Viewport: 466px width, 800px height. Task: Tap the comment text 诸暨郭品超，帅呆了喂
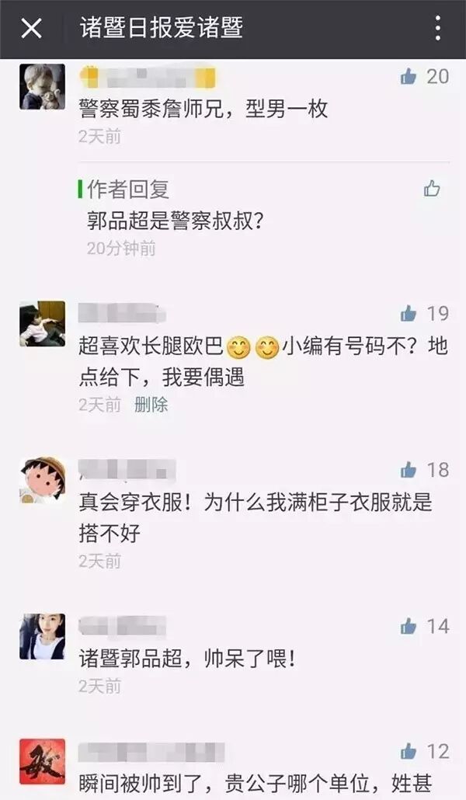coord(187,658)
